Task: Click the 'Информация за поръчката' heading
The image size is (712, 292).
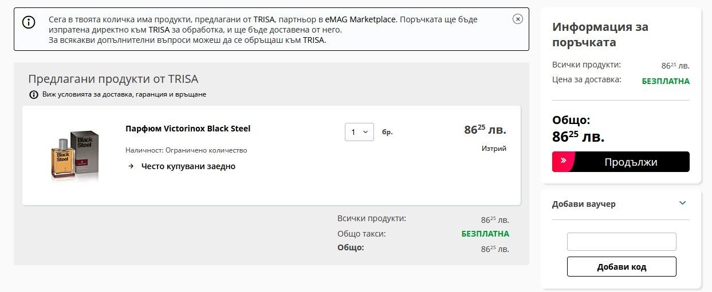Action: tap(600, 34)
